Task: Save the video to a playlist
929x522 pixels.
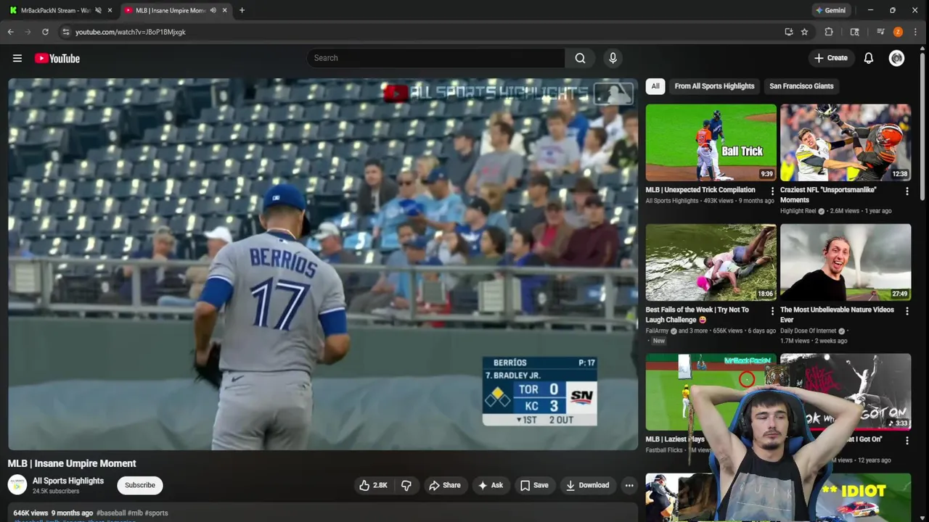Action: [534, 485]
